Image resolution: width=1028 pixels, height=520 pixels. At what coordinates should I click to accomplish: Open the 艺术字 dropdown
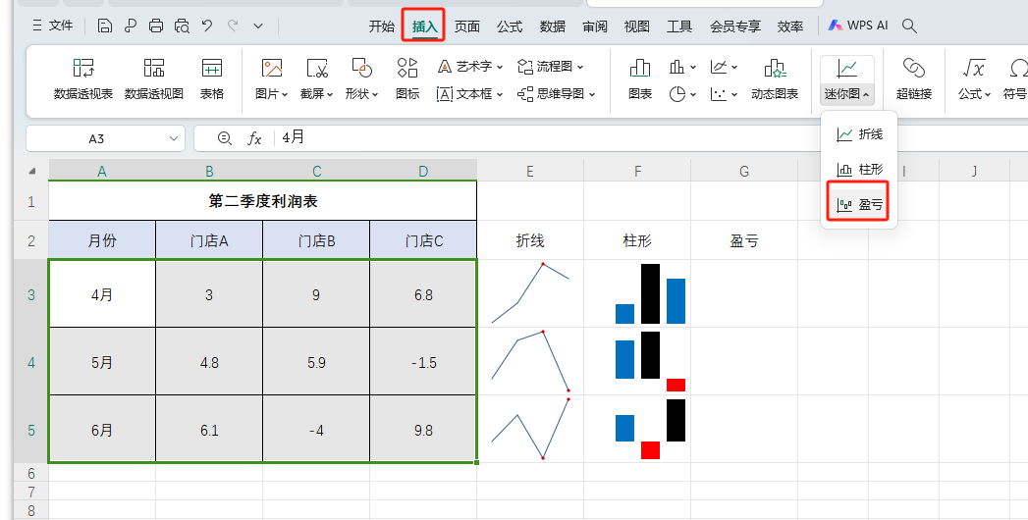(x=470, y=66)
